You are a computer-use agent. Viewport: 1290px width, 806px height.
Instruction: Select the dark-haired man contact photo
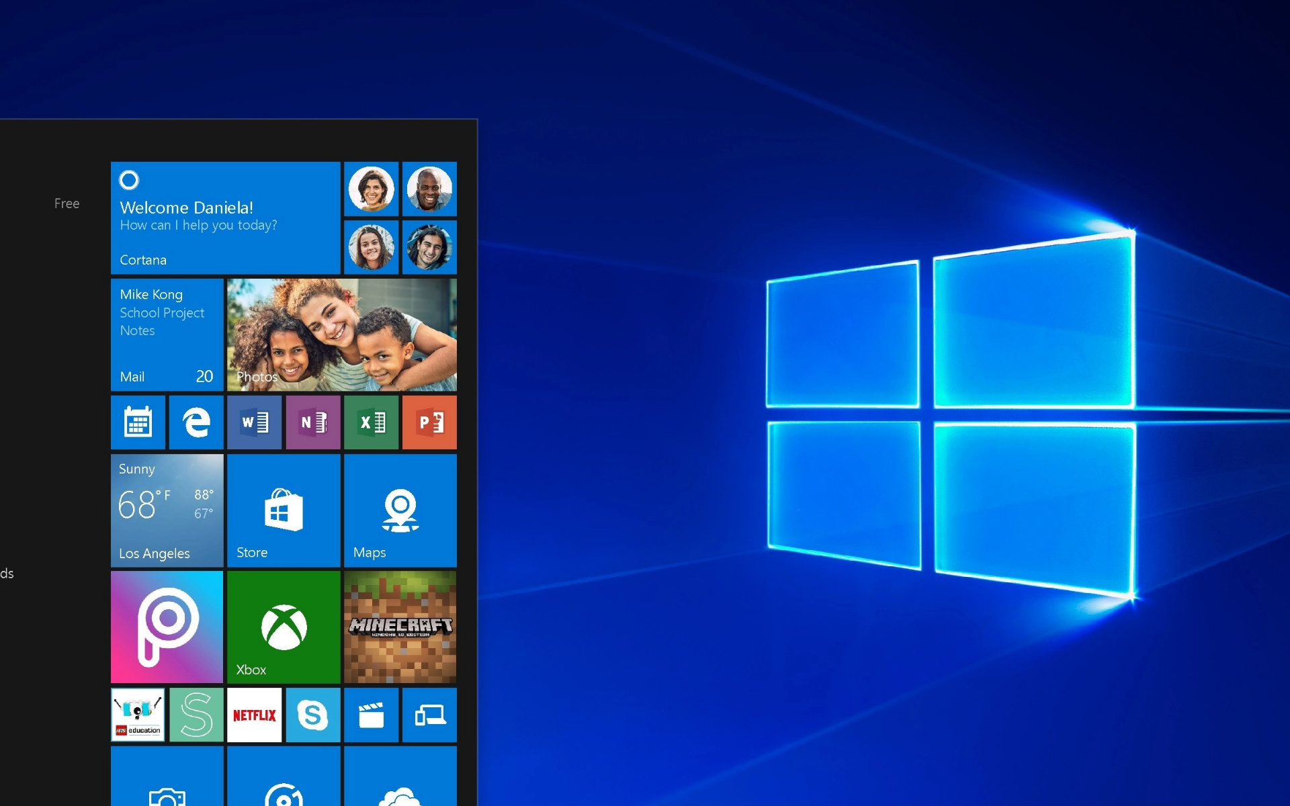click(430, 247)
